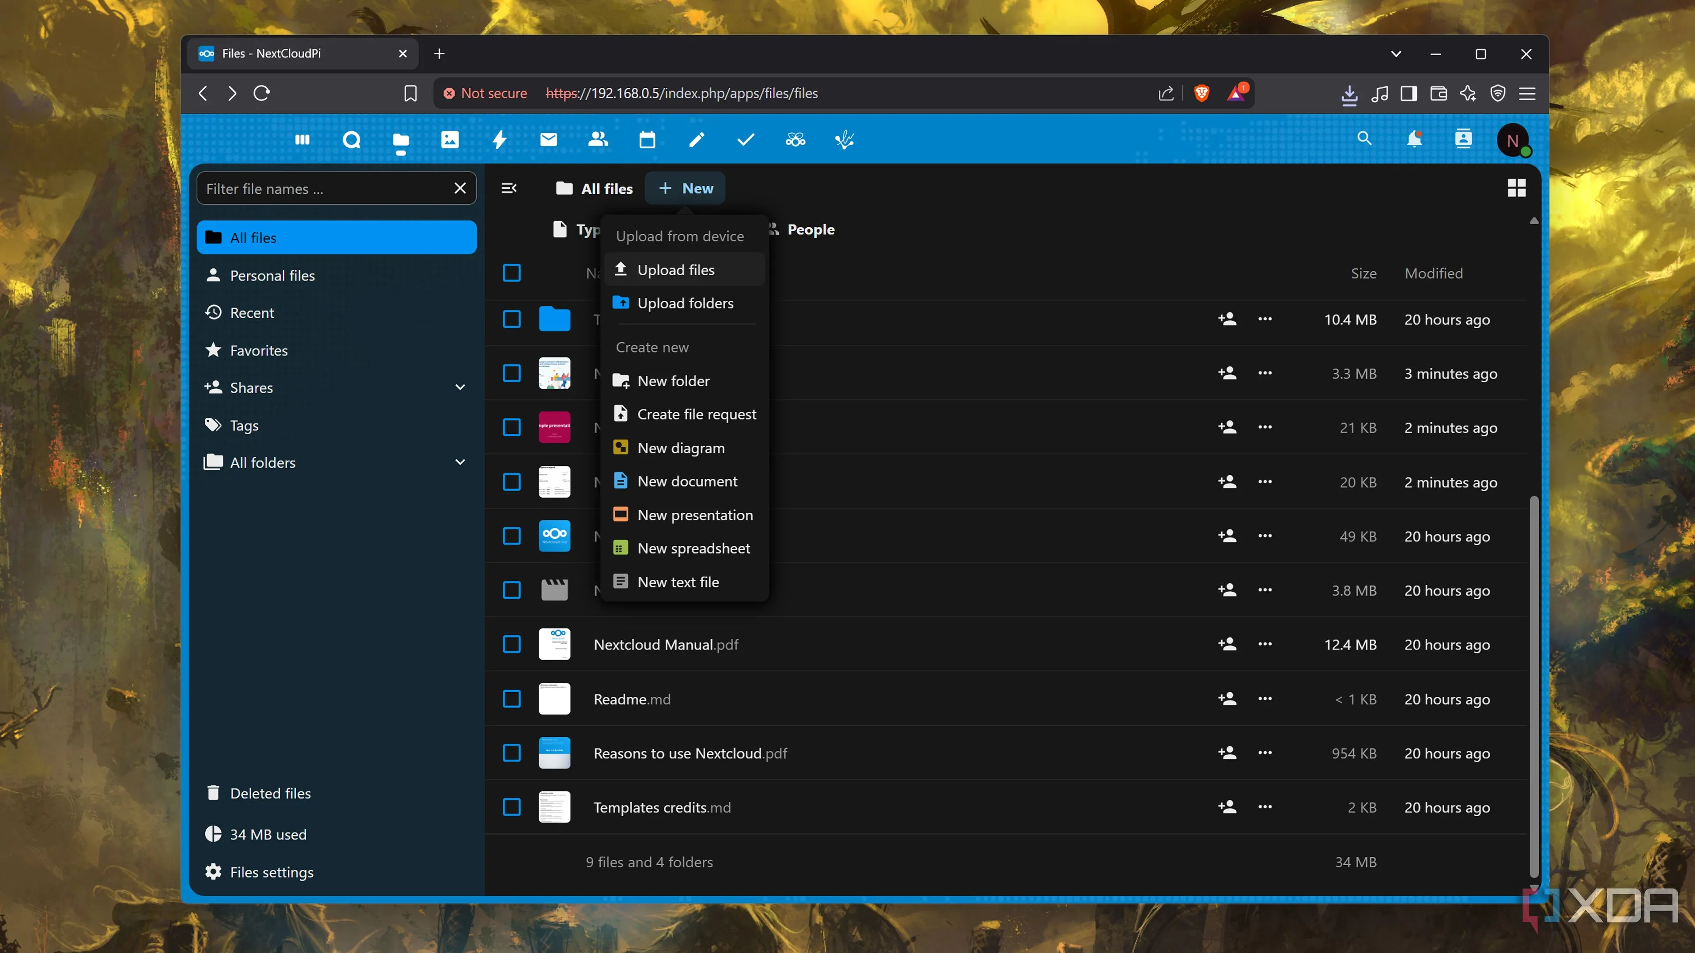Viewport: 1695px width, 953px height.
Task: Open the Photos app icon in top bar
Action: [x=449, y=139]
